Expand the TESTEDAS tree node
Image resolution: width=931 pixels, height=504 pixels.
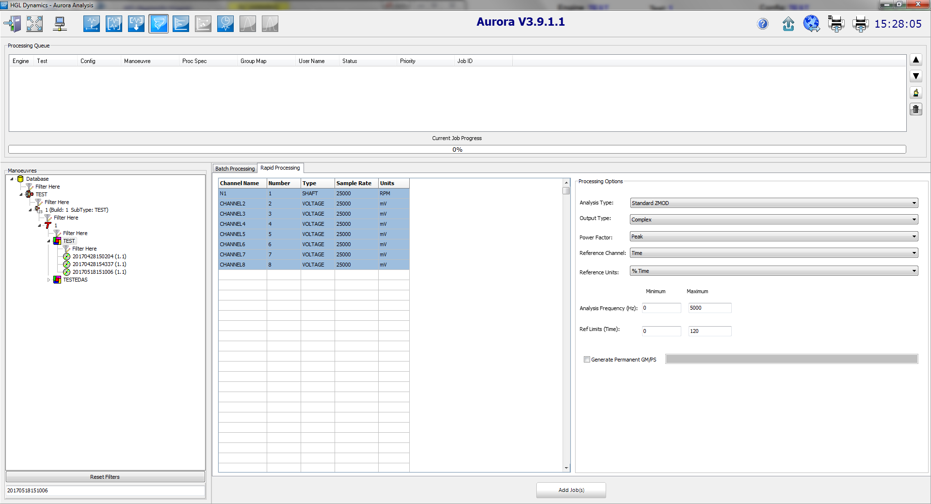point(49,280)
